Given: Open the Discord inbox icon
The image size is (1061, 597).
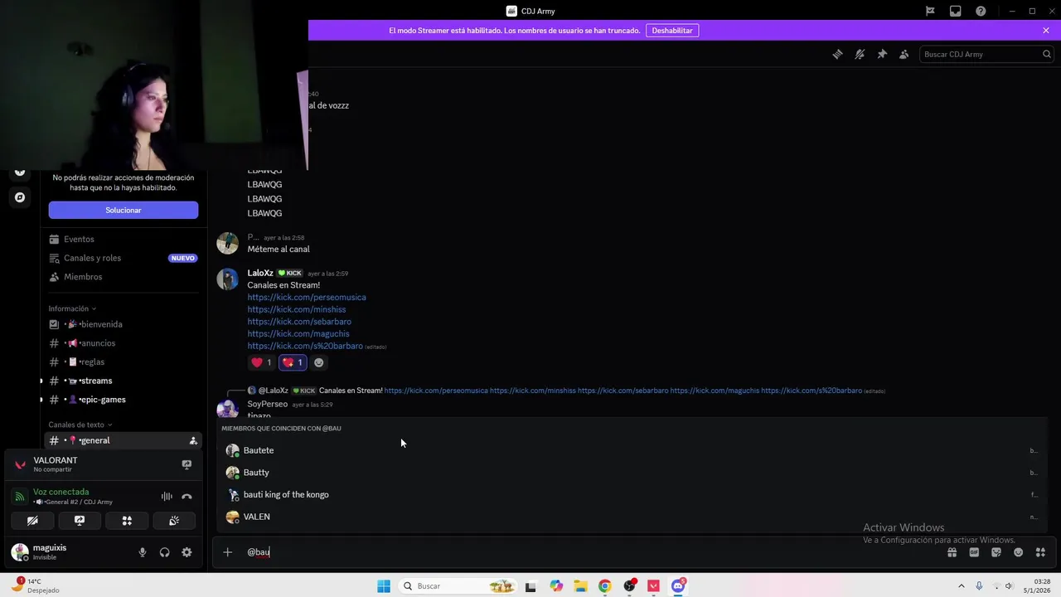Looking at the screenshot, I should coord(956,11).
